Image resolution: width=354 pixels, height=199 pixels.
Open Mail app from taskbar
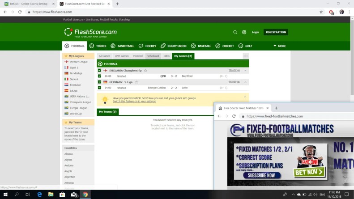pos(74,194)
